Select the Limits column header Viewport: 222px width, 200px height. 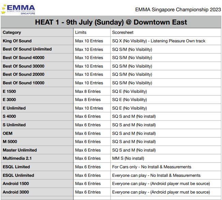[x=81, y=32]
